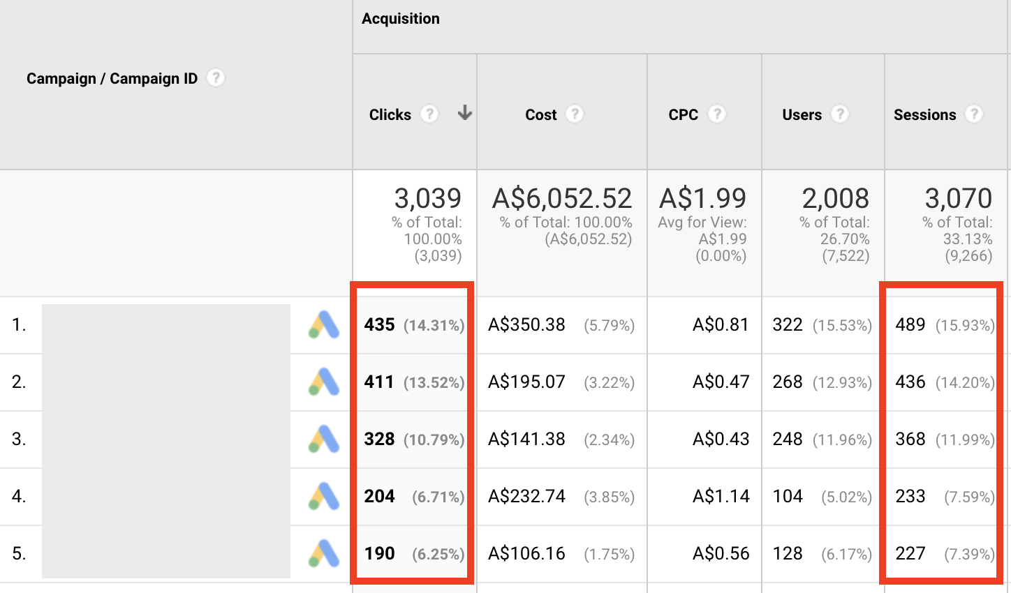Click the help icon next to Clicks
This screenshot has height=593, width=1011.
click(x=429, y=114)
